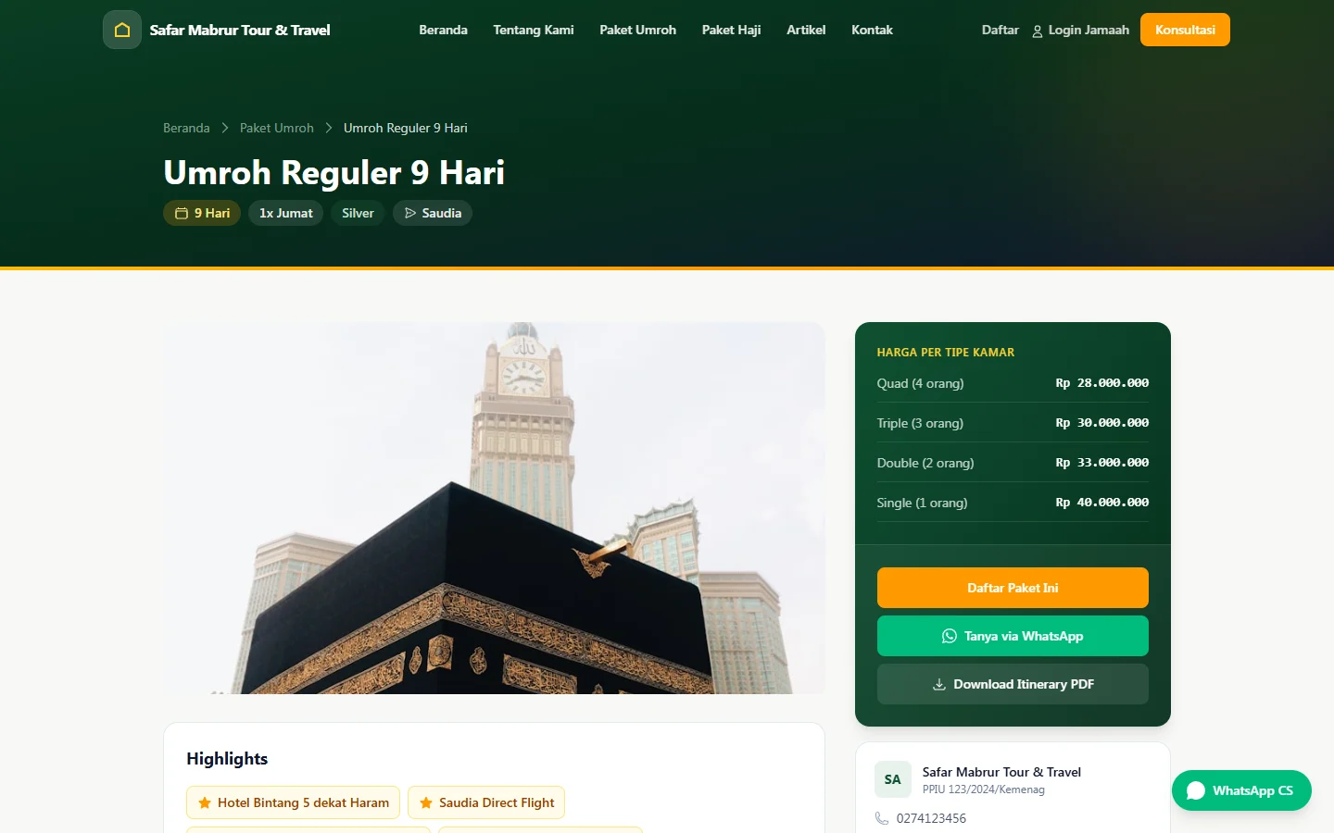Click the Kaaba package photo

494,508
